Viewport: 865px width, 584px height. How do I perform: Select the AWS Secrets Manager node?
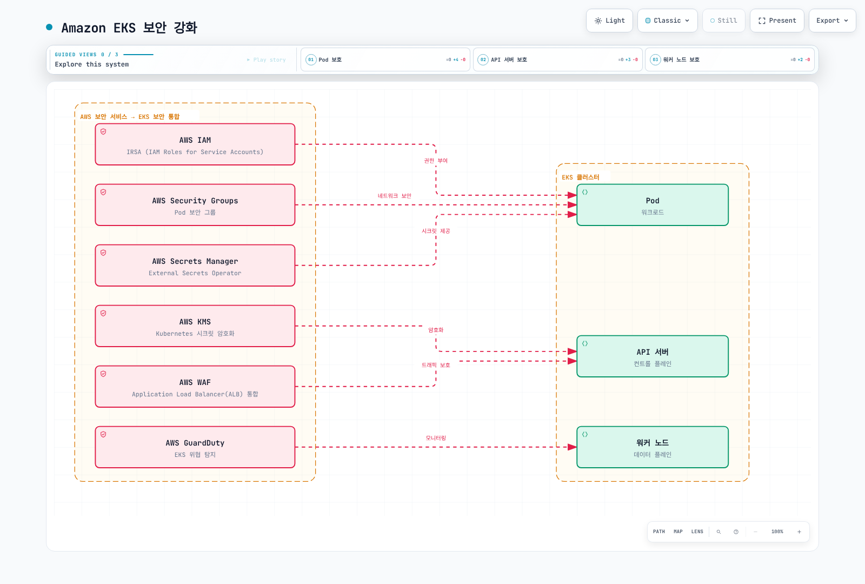[x=195, y=266]
